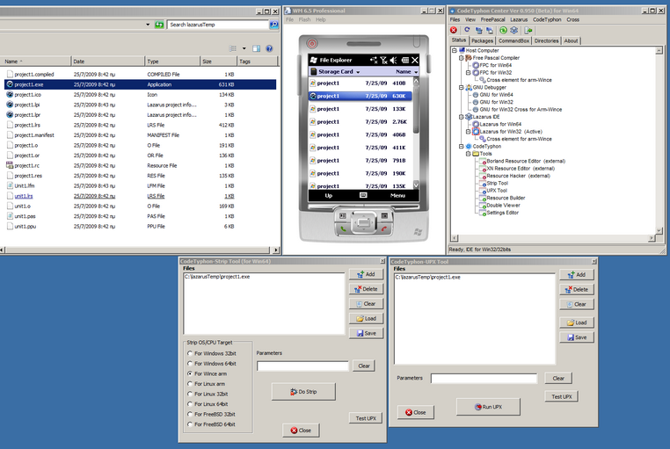
Task: Open the Start flag icon next to File Explorer
Action: point(314,60)
